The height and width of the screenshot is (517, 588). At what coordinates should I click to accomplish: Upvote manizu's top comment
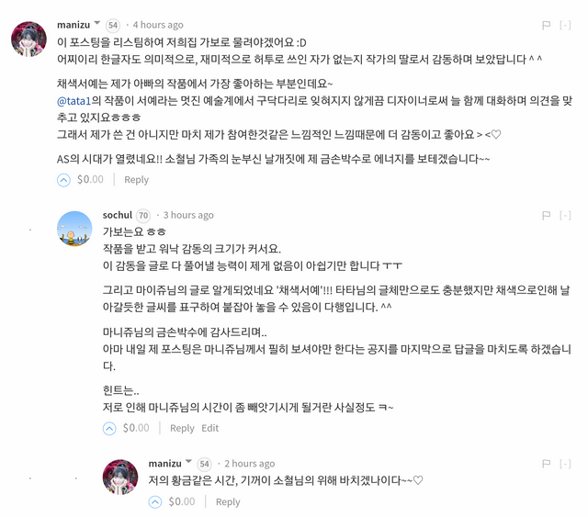pos(64,179)
